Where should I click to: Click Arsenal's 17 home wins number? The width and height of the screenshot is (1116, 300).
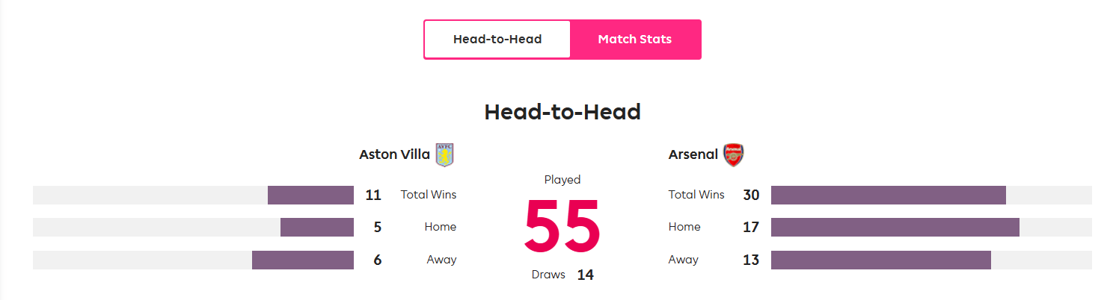pos(751,227)
